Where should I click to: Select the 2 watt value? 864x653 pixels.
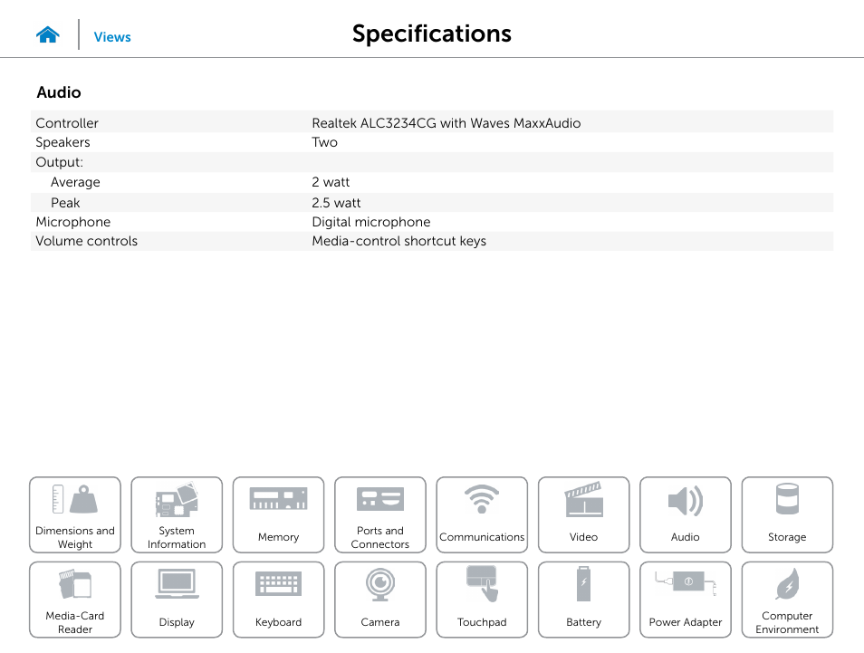point(331,182)
